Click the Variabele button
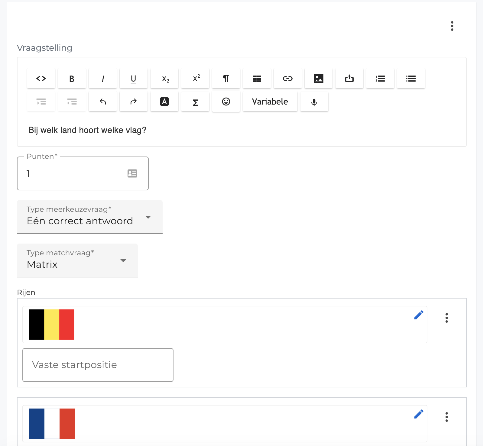Screen dimensions: 483x446 270,102
